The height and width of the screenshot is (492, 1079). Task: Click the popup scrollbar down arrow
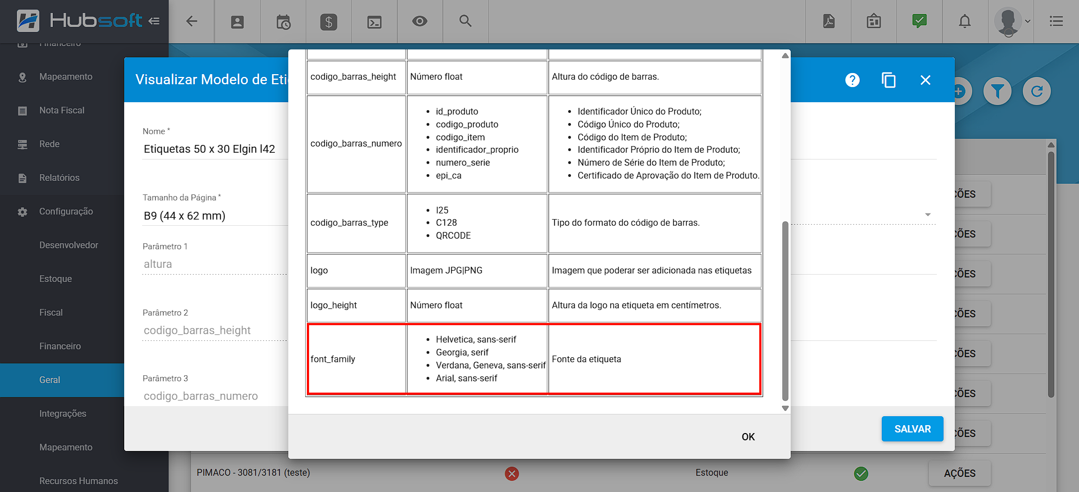(x=785, y=408)
